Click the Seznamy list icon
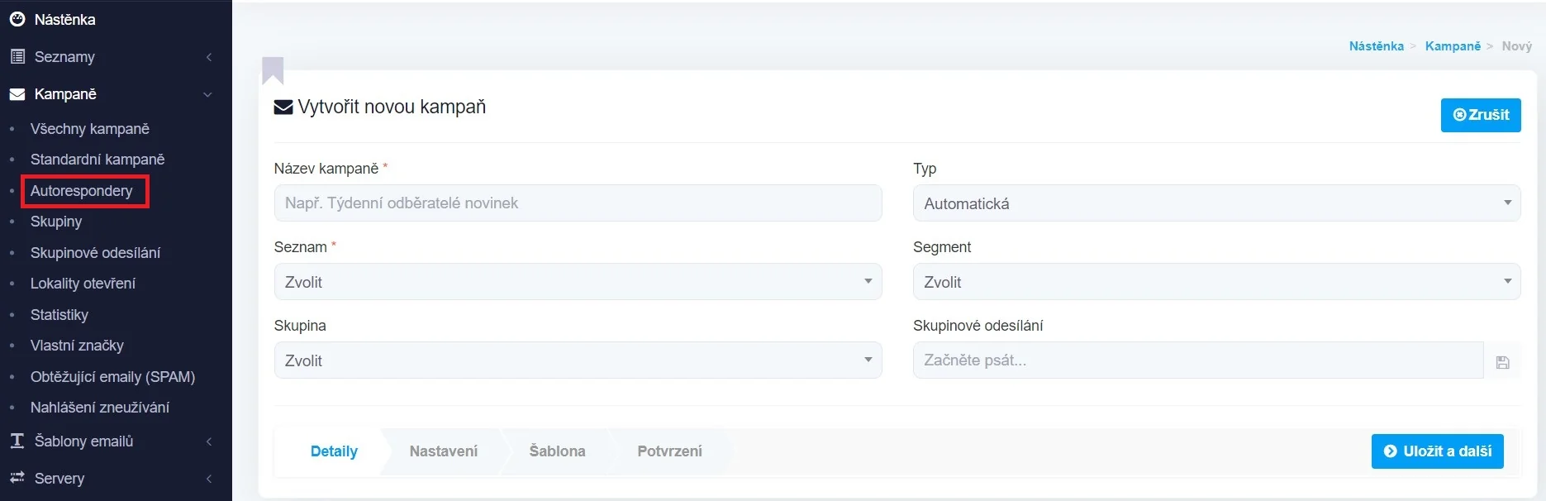The height and width of the screenshot is (501, 1546). click(x=17, y=57)
